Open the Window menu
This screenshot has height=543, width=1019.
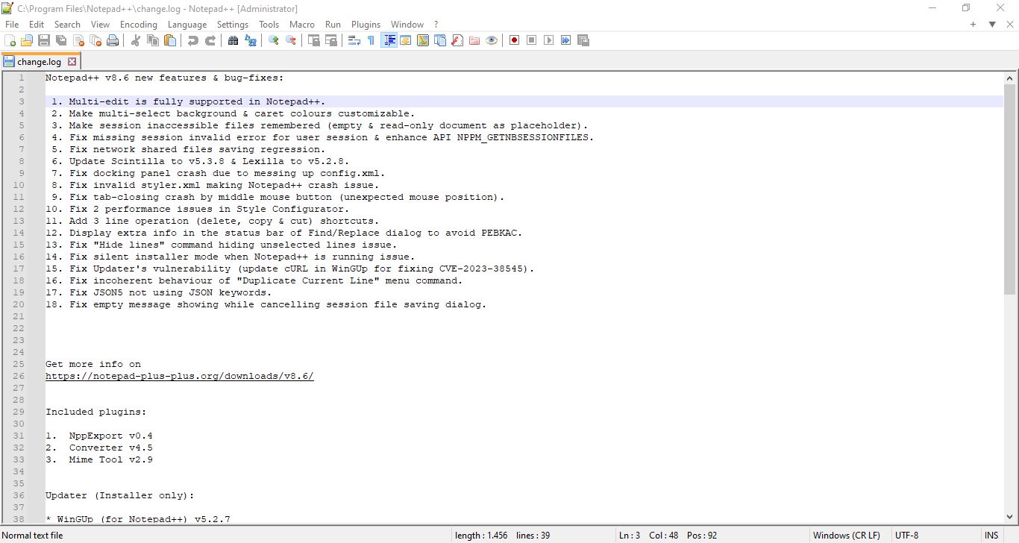[407, 25]
